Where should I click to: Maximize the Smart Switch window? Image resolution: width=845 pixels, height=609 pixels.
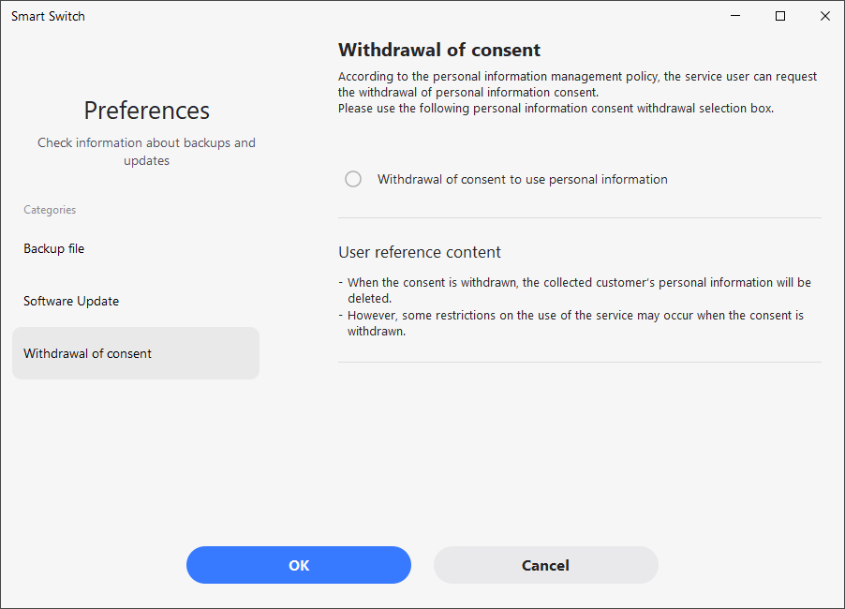[779, 16]
